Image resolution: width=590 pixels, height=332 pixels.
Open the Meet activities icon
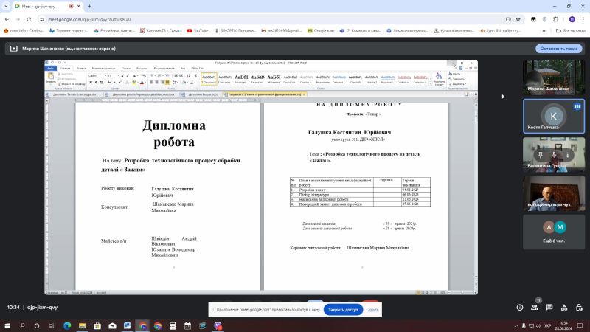tap(564, 308)
